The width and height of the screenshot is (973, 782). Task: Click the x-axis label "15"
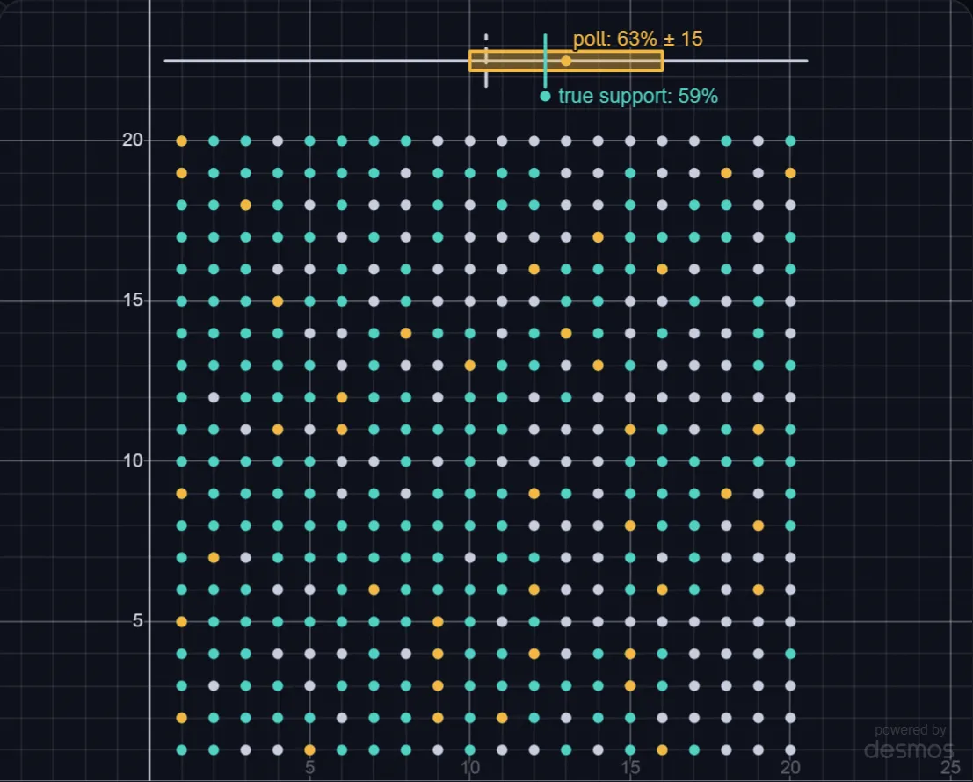tap(630, 768)
